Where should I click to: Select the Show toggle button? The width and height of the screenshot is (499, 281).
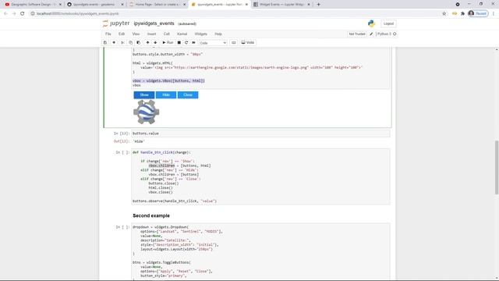pos(144,95)
